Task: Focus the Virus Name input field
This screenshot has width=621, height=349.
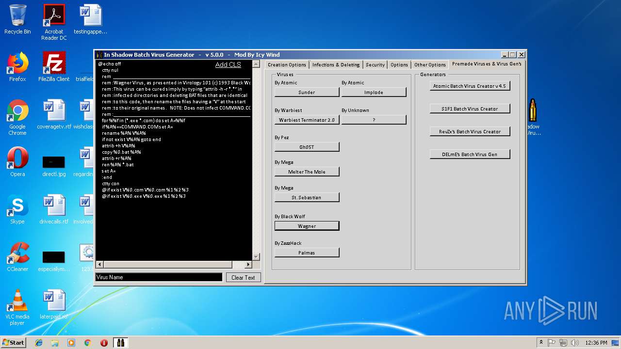Action: point(159,277)
